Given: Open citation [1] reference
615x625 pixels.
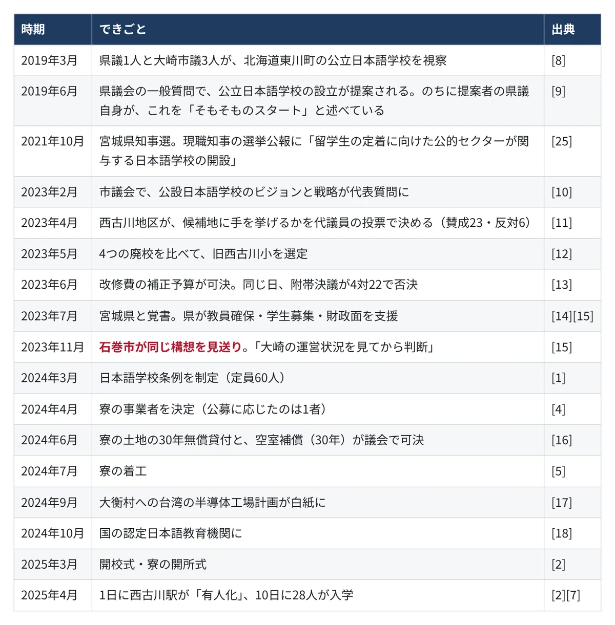Looking at the screenshot, I should 558,378.
